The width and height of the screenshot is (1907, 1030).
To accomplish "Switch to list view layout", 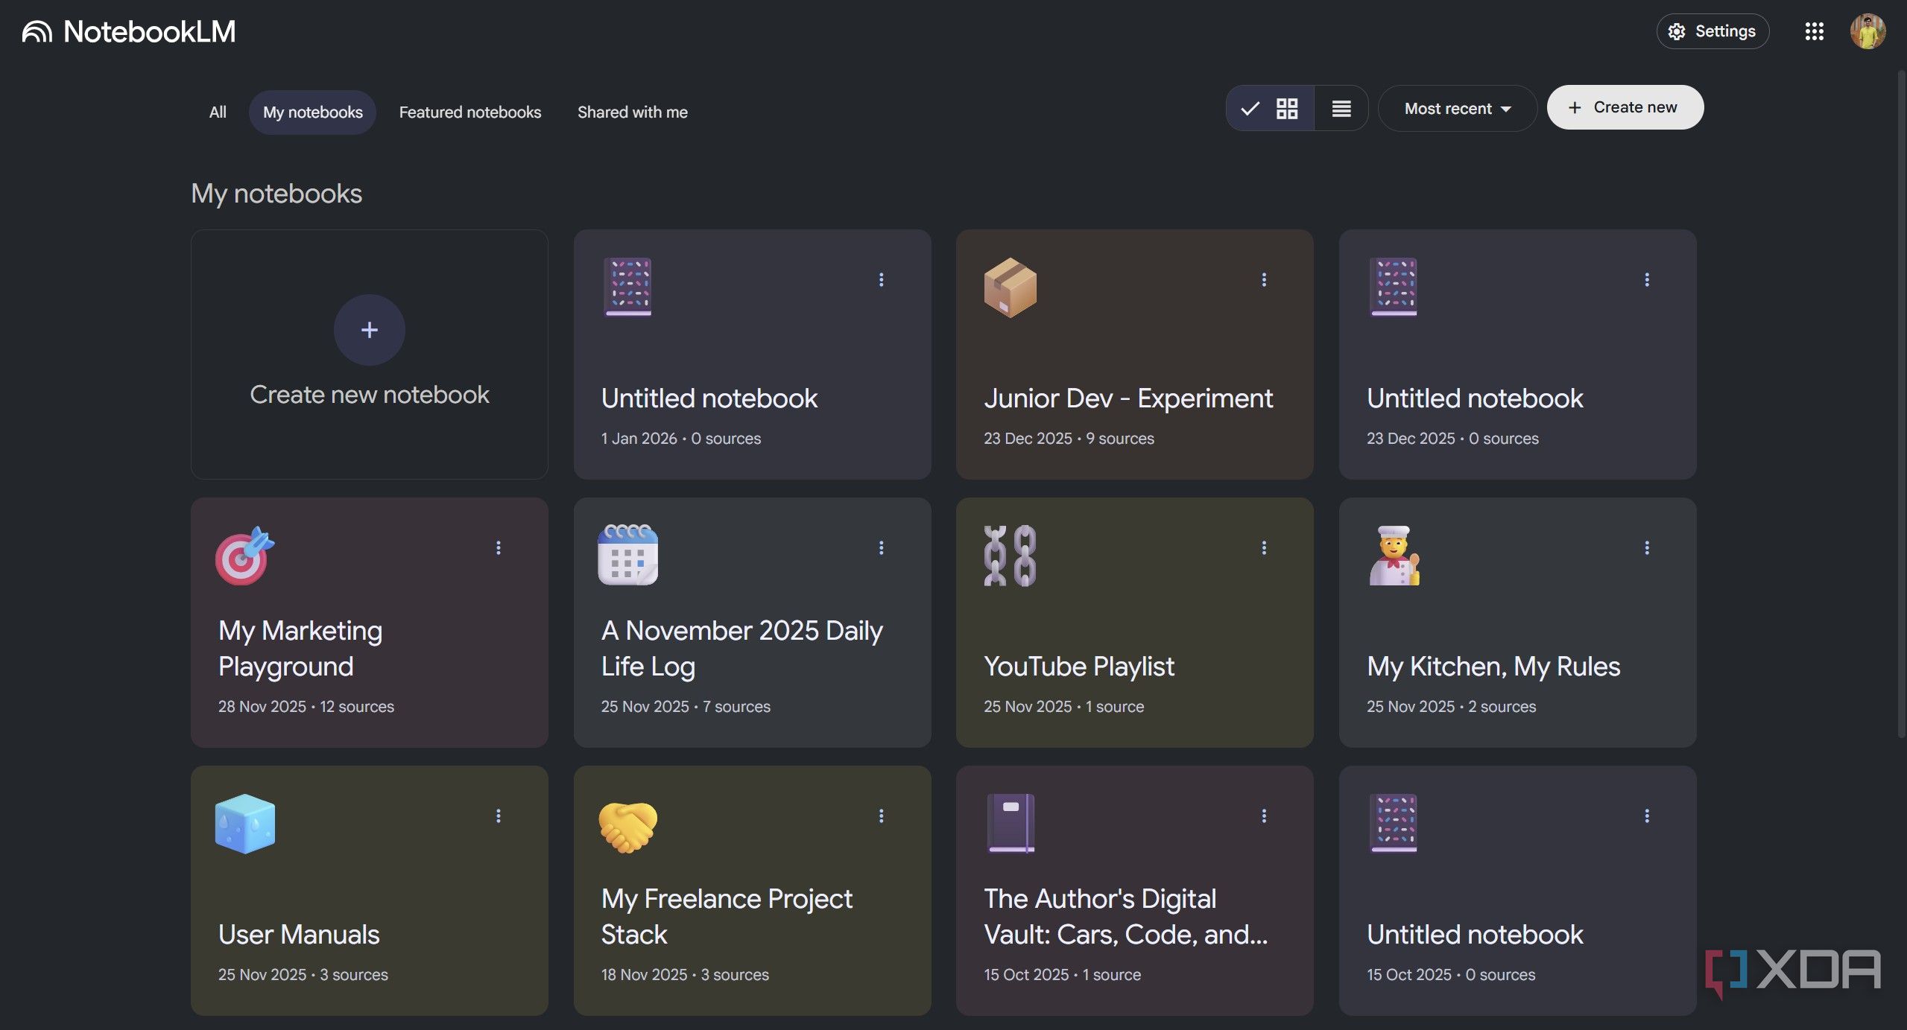I will [1341, 109].
